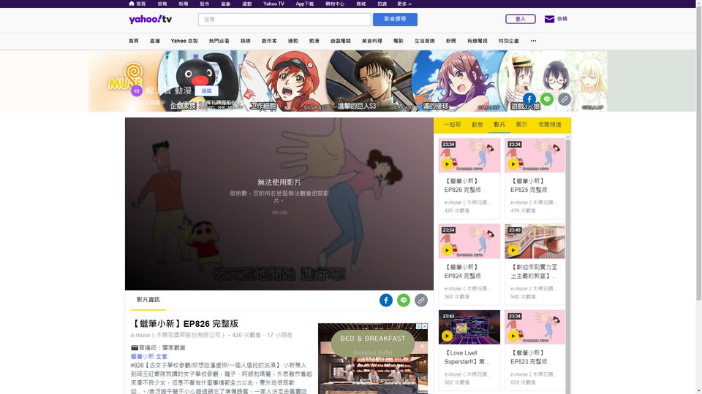Viewport: 702px width, 394px height.
Task: Play the EP825 video via its yellow play icon
Action: click(x=513, y=164)
